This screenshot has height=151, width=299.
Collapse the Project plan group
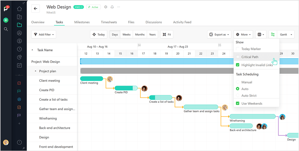coord(35,71)
